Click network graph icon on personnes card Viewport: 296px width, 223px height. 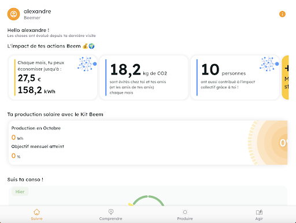pyautogui.click(x=269, y=64)
